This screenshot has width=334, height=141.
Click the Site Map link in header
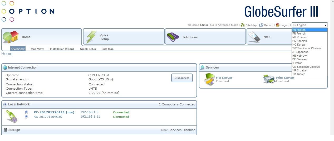pos(251,25)
